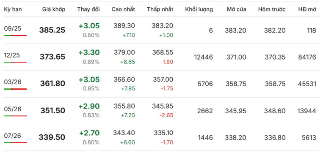Click the Hôm trước column header
The image size is (326, 153).
pos(272,9)
